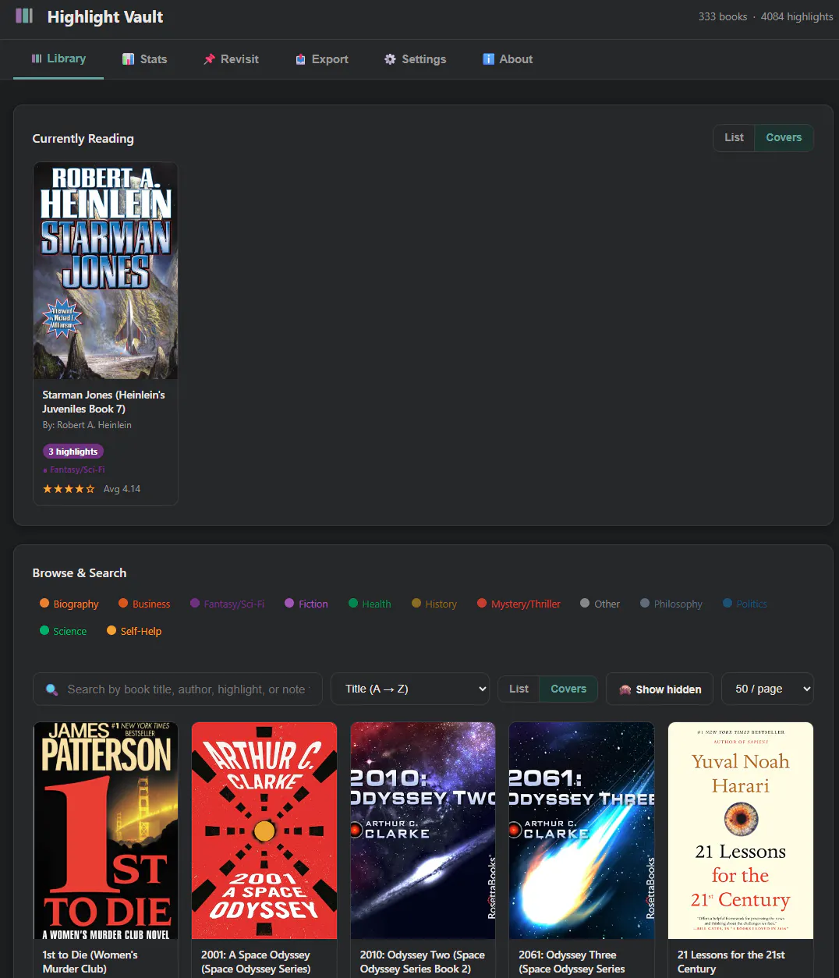Viewport: 839px width, 978px height.
Task: Open 2001: A Space Odyssey cover
Action: (x=264, y=831)
